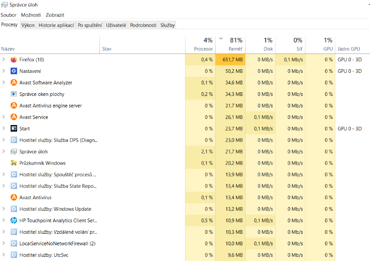Expand the Avast Service row
The width and height of the screenshot is (370, 261).
[x=4, y=117]
